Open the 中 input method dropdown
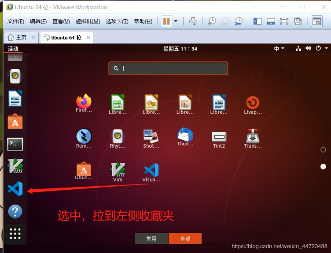The width and height of the screenshot is (331, 253). click(x=279, y=49)
